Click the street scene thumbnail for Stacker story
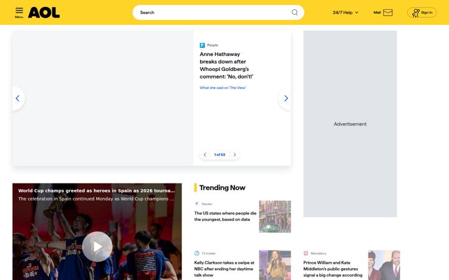449x280 pixels. [275, 217]
